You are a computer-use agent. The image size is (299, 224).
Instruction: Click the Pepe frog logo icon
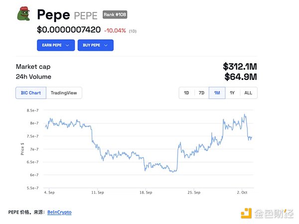click(23, 15)
